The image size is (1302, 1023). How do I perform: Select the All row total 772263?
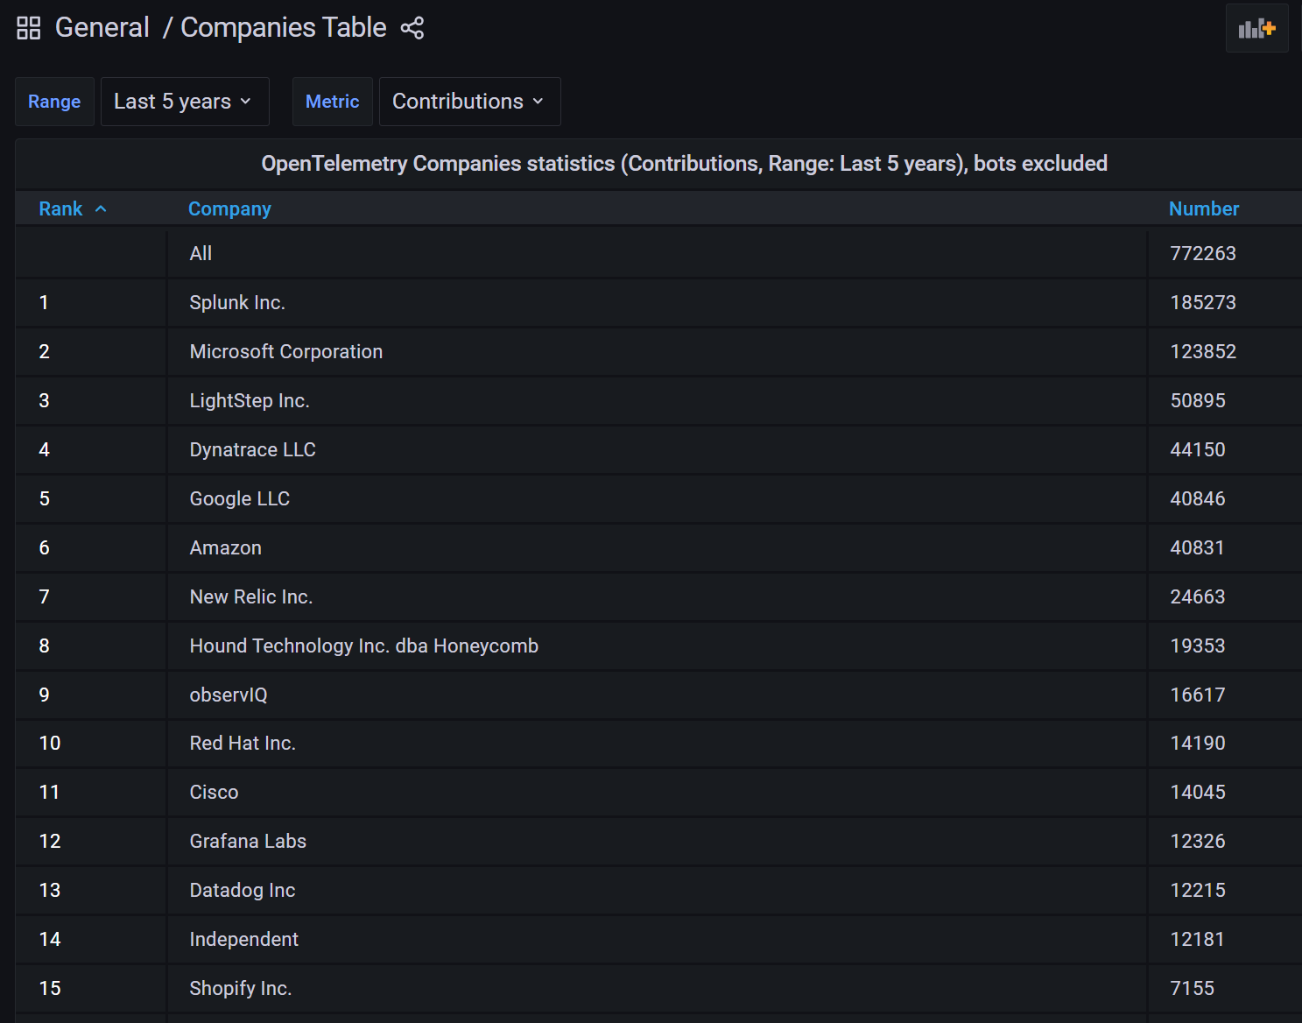pos(658,254)
